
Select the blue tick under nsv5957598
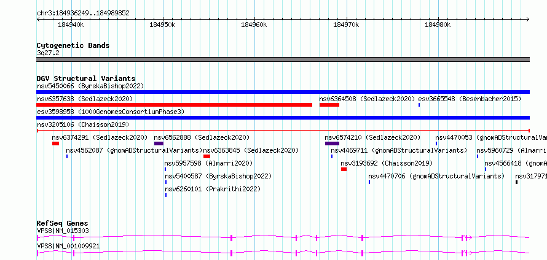[x=165, y=169]
